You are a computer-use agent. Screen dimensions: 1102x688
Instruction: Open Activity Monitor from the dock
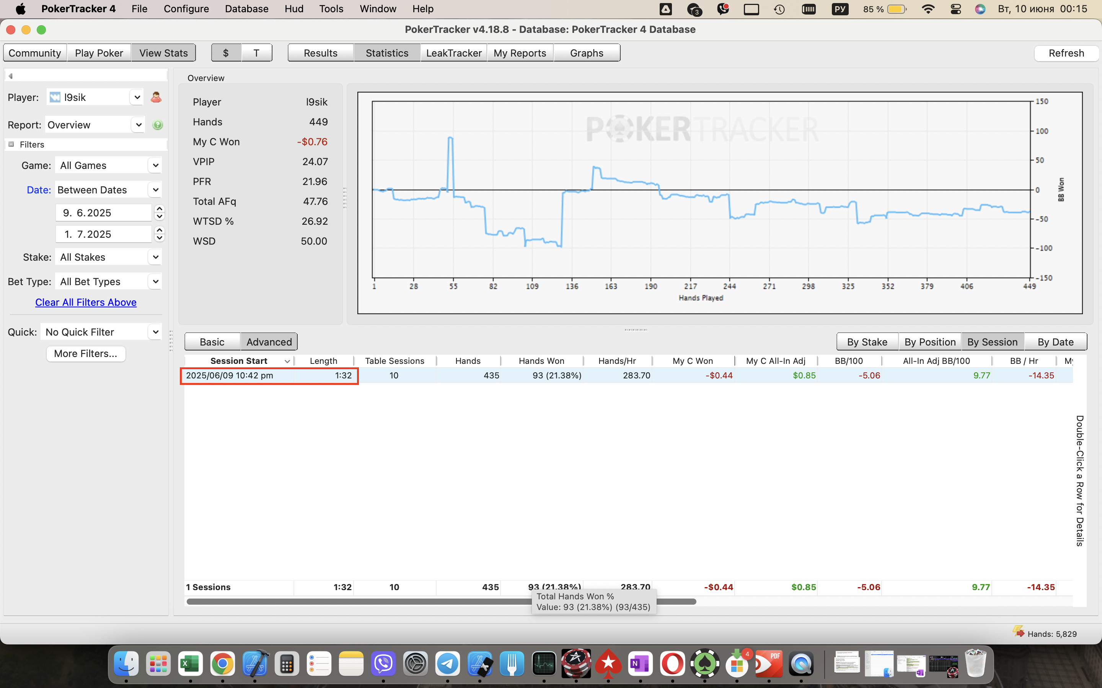(544, 664)
